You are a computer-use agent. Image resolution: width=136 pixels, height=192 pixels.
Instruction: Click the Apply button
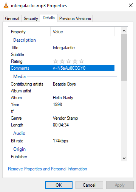pos(120,185)
